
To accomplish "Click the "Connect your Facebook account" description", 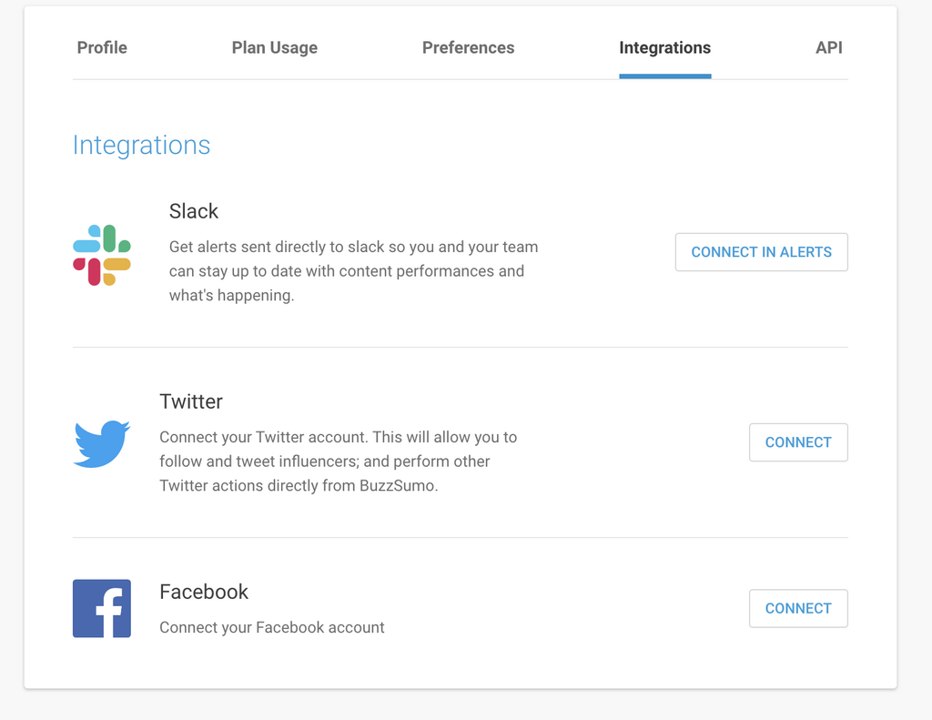I will point(272,627).
